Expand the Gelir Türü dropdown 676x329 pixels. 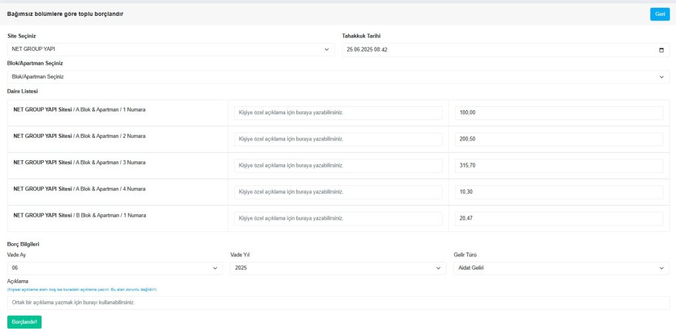(x=561, y=268)
